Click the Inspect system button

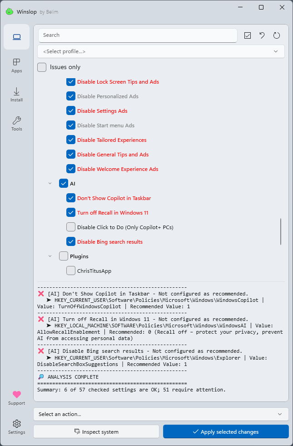(96, 431)
